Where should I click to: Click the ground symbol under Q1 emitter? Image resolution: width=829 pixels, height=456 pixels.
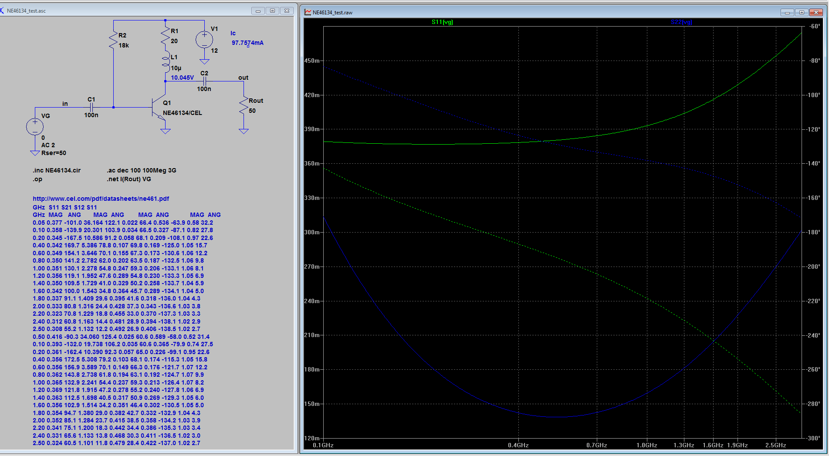166,131
